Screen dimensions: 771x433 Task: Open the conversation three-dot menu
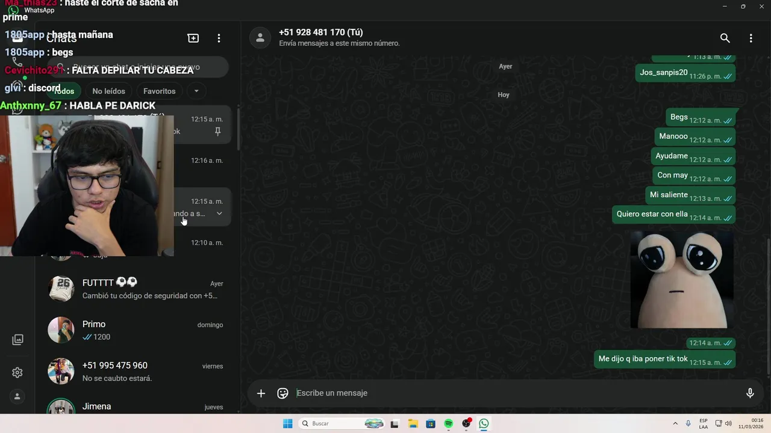pyautogui.click(x=751, y=38)
